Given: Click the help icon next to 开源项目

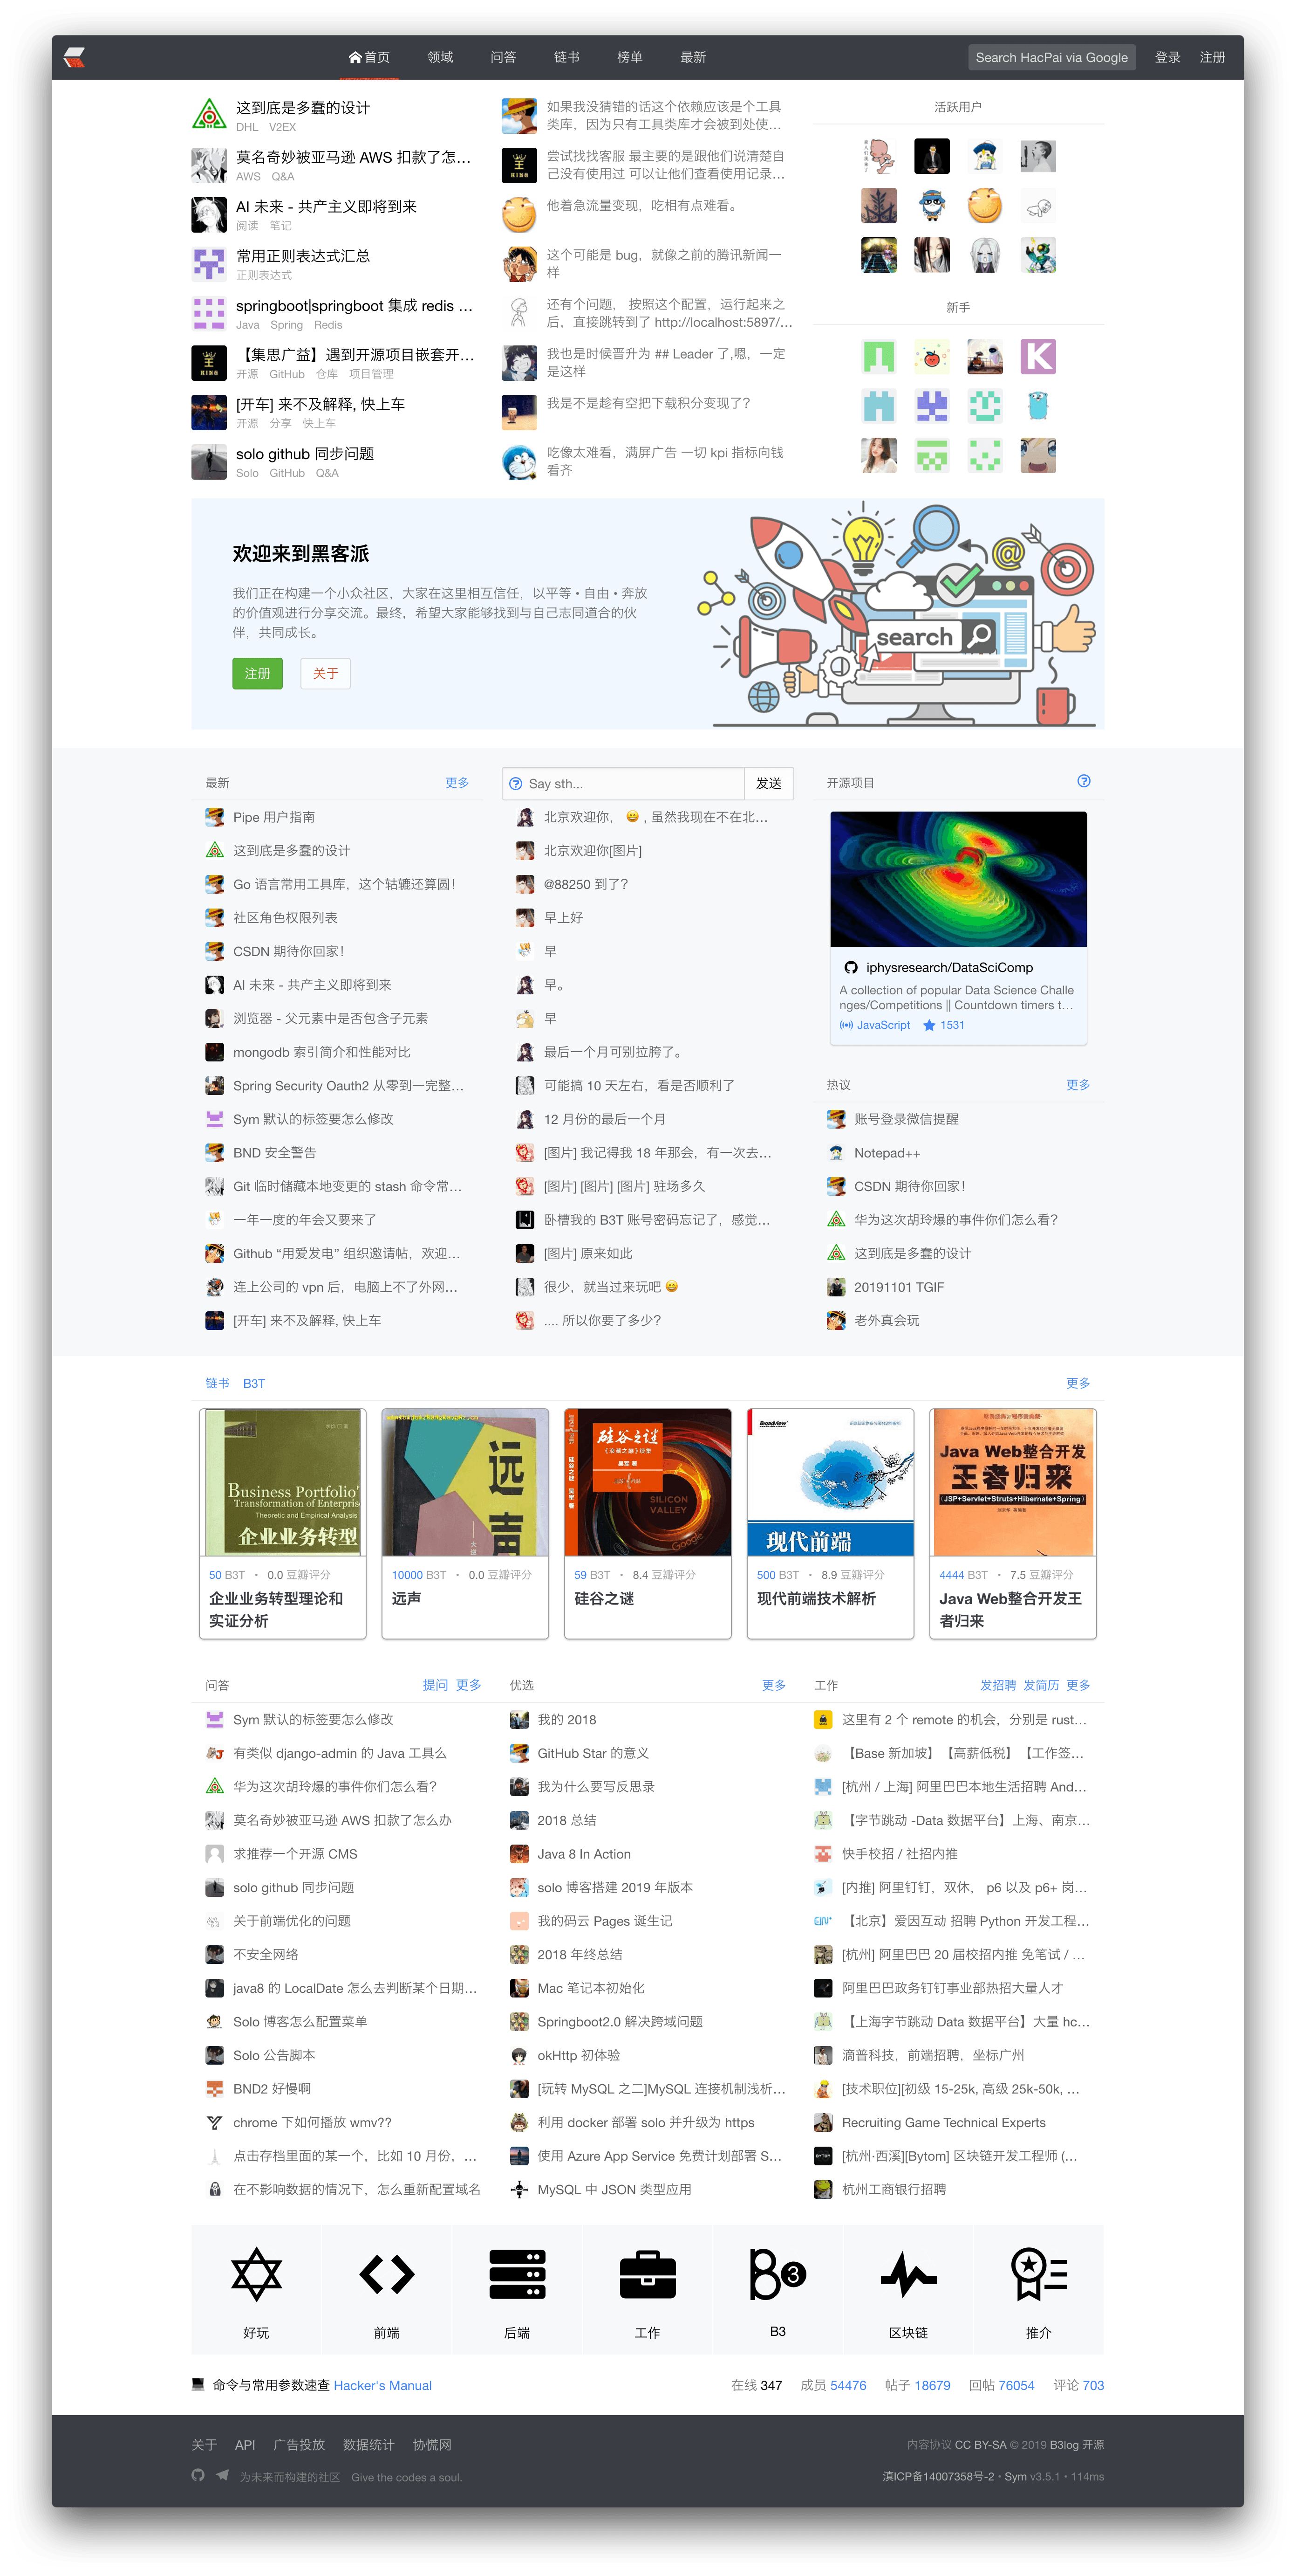Looking at the screenshot, I should (1084, 781).
